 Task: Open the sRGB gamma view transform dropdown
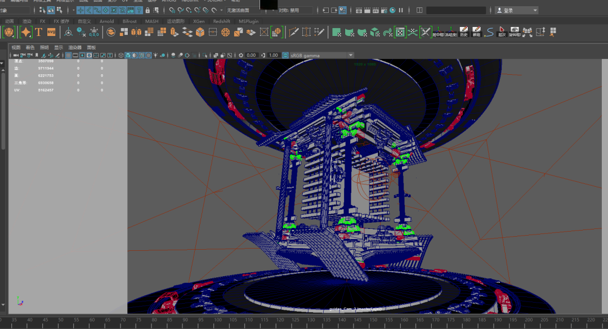[x=321, y=55]
